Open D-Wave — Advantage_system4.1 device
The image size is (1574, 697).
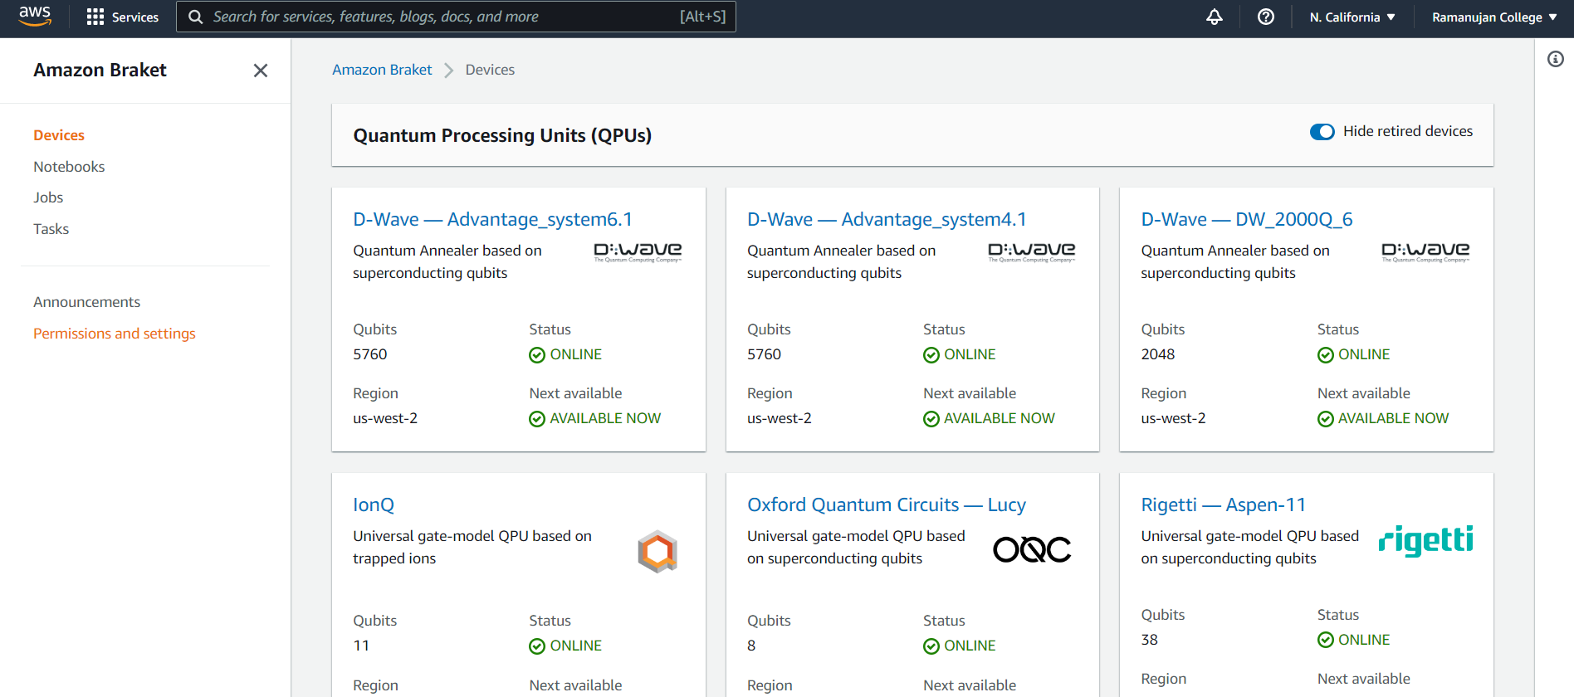[x=887, y=219]
